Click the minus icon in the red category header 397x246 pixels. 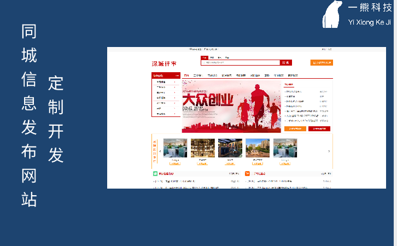click(177, 75)
